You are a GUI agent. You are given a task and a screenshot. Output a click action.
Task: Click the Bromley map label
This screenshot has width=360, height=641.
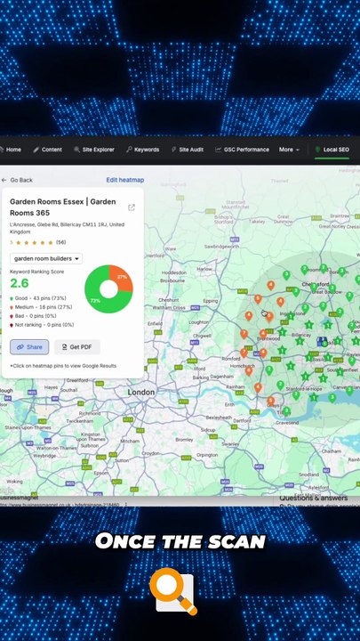point(184,440)
